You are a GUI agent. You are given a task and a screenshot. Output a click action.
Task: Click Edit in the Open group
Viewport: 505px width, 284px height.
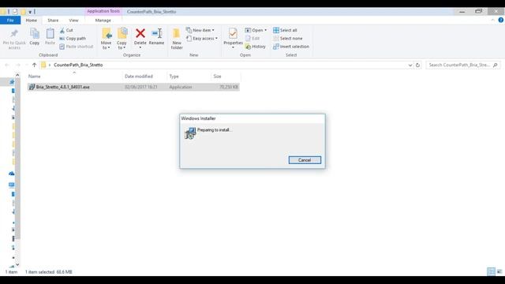tap(252, 39)
